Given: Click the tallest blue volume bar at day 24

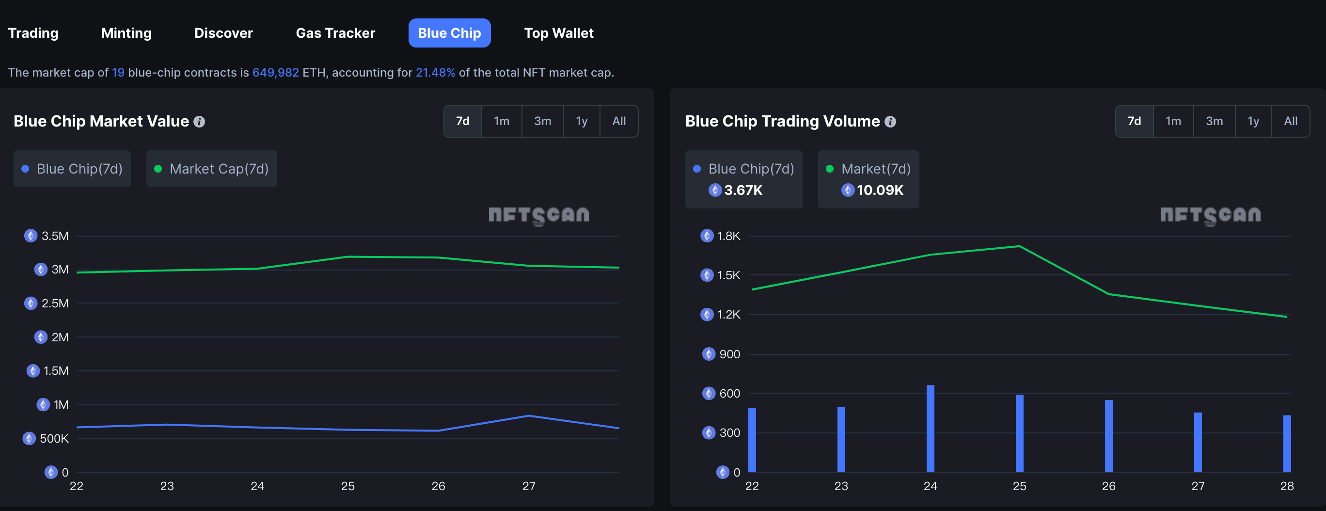Looking at the screenshot, I should (930, 429).
